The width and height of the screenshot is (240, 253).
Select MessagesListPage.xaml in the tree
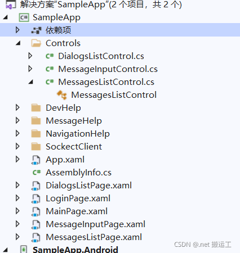point(94,237)
